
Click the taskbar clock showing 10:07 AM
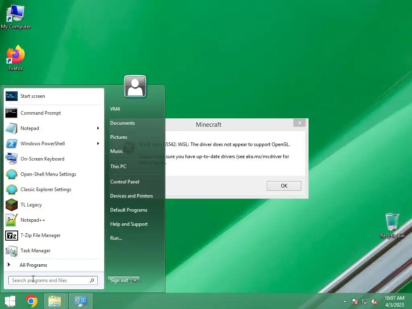394,301
